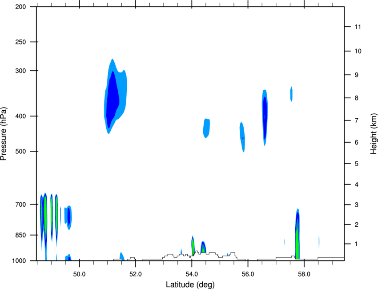Click latitude tick label '58.0'
The image size is (378, 289).
[304, 274]
